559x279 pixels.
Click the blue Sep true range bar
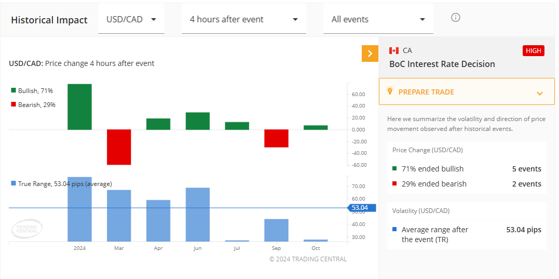pos(276,231)
